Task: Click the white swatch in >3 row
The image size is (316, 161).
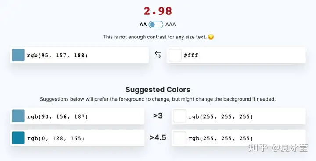Action: 180,116
